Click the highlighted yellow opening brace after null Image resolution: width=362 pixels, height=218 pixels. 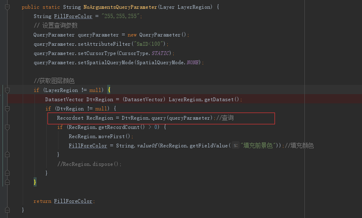tap(109, 90)
